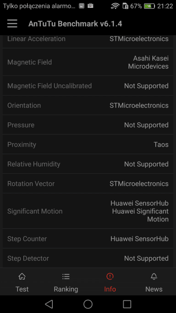
Task: Switch to the Ranking tab label
Action: pos(66,289)
